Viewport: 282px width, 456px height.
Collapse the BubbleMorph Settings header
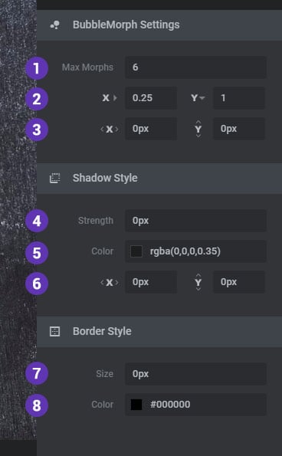click(159, 25)
